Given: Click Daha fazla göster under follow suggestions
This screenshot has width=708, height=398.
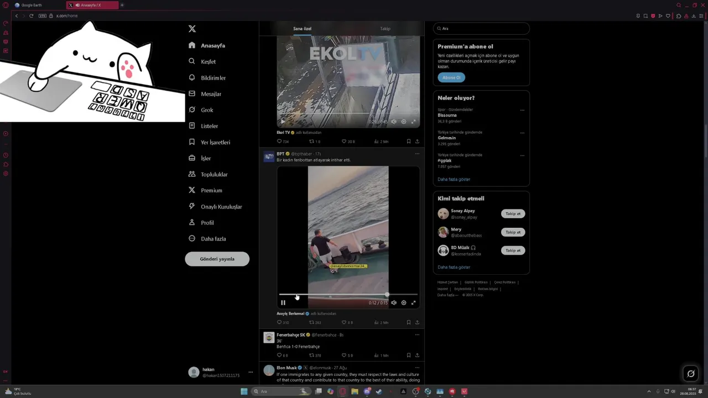Looking at the screenshot, I should coord(454,267).
